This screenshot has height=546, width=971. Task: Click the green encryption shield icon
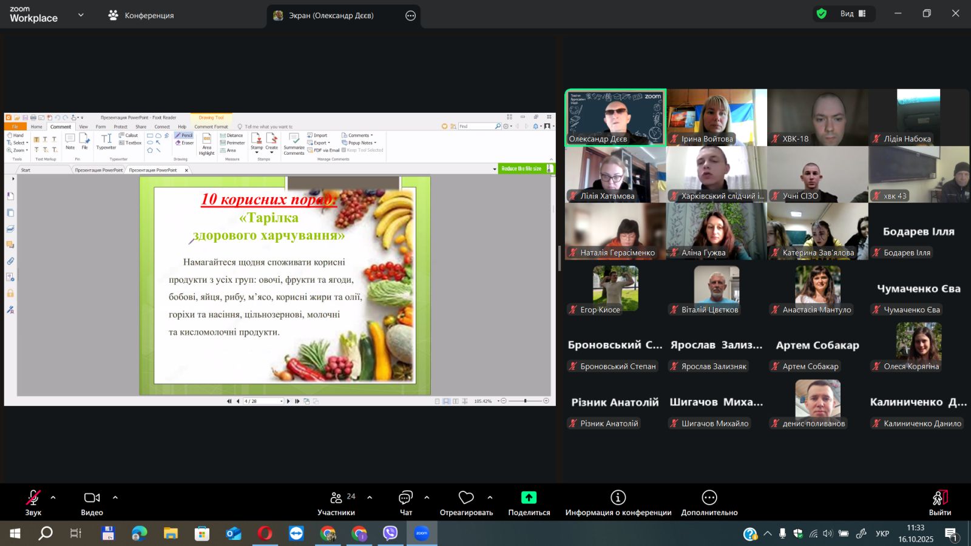tap(822, 14)
